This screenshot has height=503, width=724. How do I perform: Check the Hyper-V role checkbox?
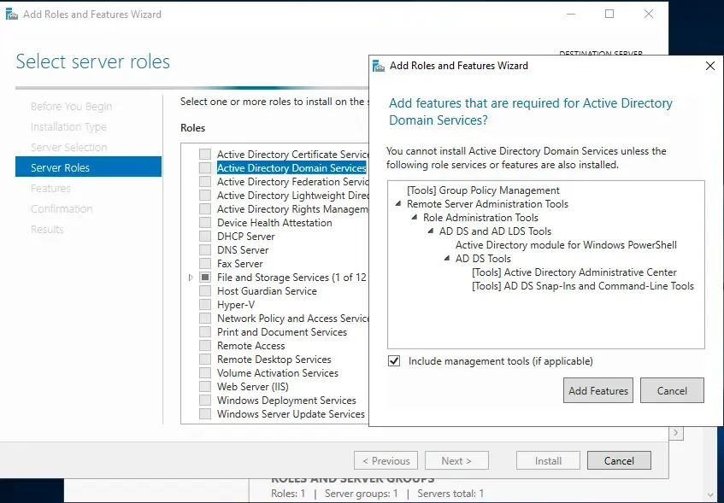[x=205, y=305]
